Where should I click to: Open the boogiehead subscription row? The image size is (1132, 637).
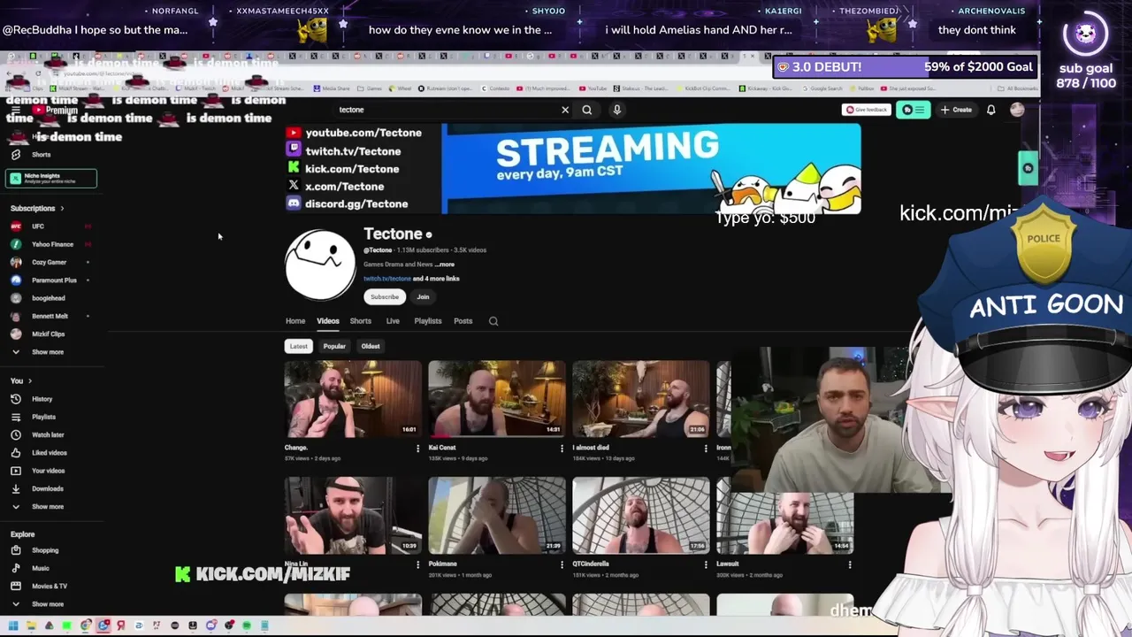[x=49, y=298]
